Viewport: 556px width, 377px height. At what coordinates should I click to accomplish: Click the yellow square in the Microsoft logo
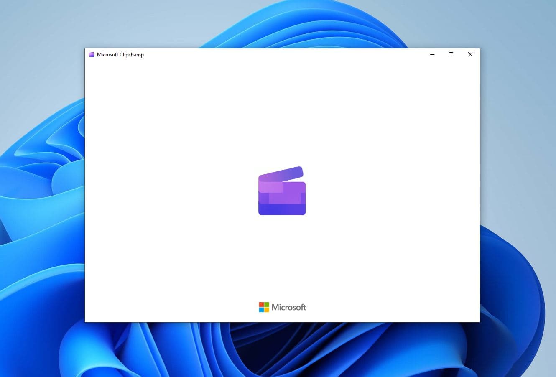[267, 310]
